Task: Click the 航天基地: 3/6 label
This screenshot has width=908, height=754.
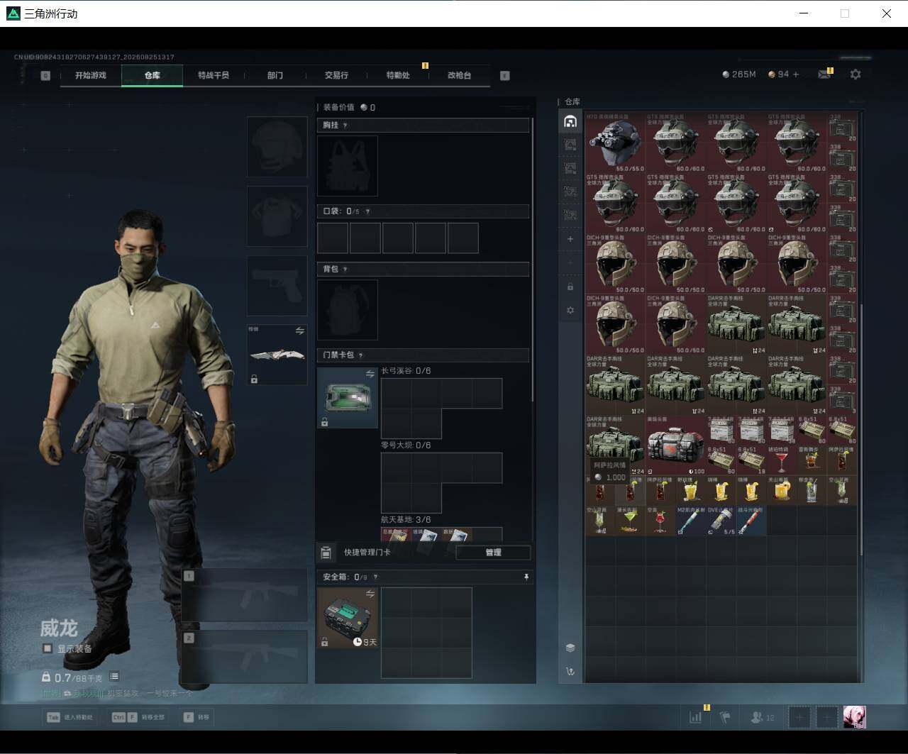Action: (406, 520)
